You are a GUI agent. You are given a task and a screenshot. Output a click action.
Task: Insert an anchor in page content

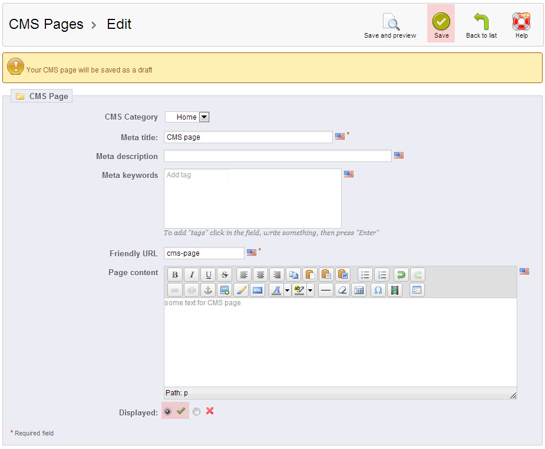click(x=207, y=290)
